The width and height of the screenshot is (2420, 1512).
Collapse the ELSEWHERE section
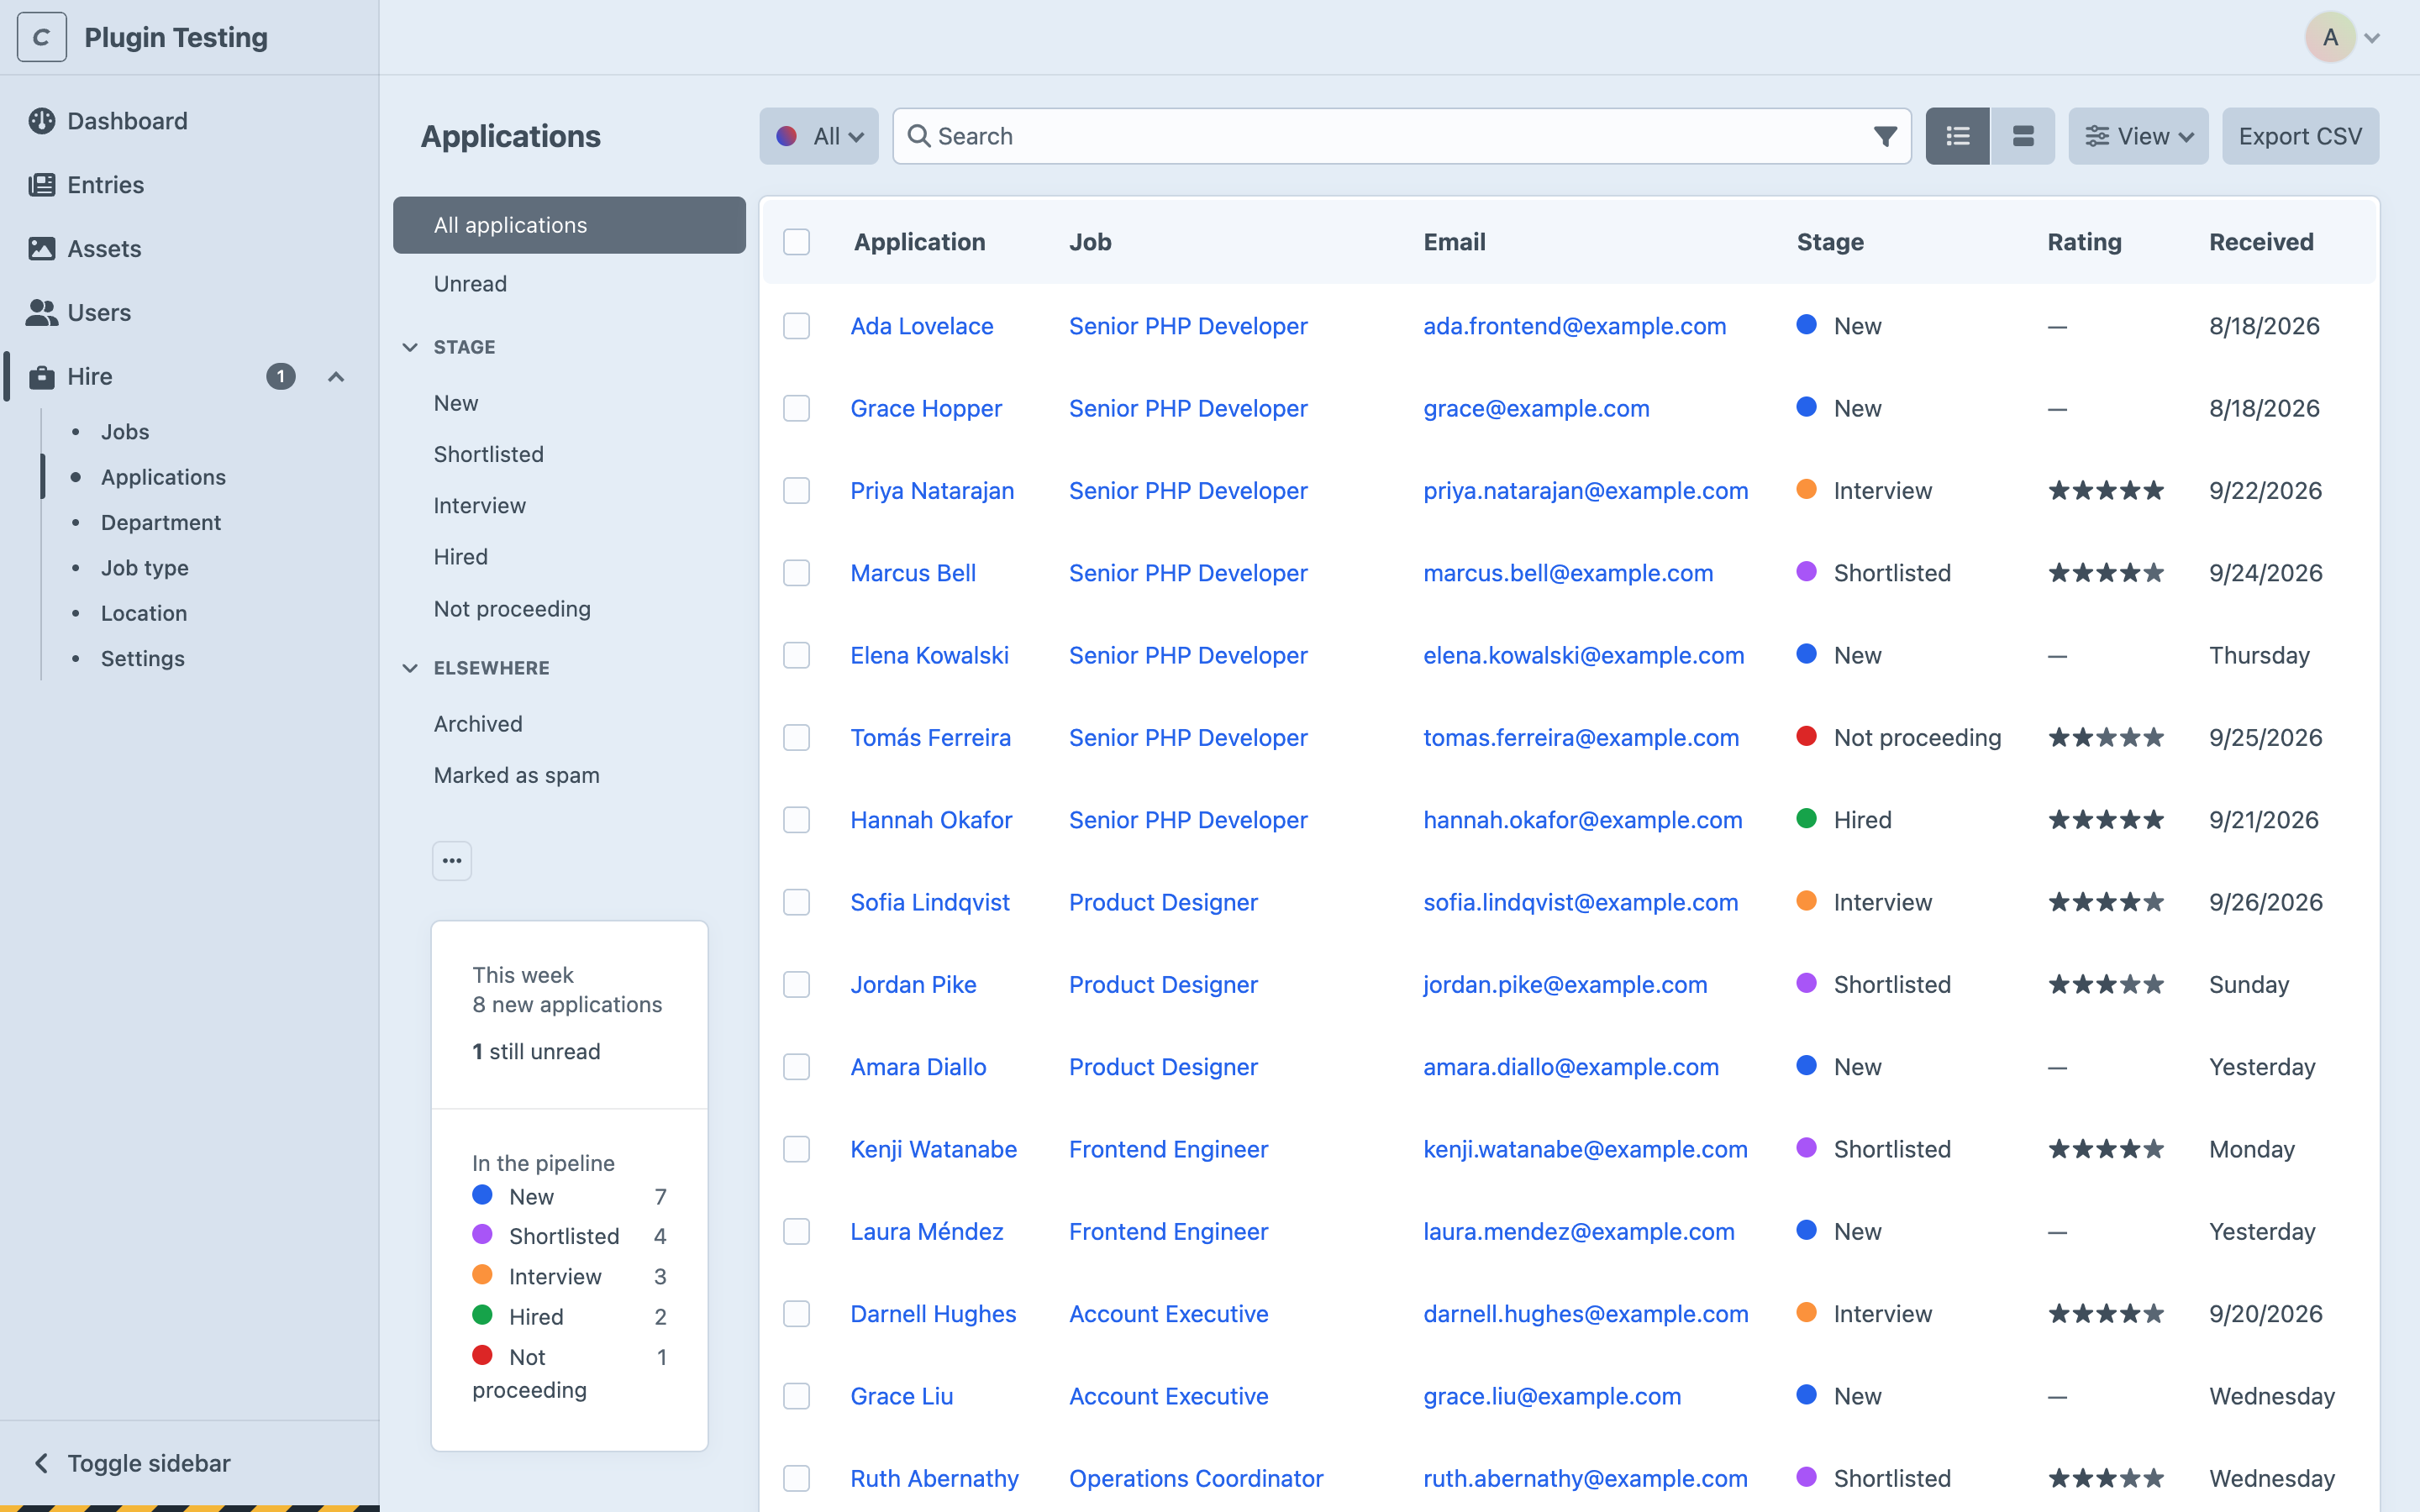tap(410, 668)
